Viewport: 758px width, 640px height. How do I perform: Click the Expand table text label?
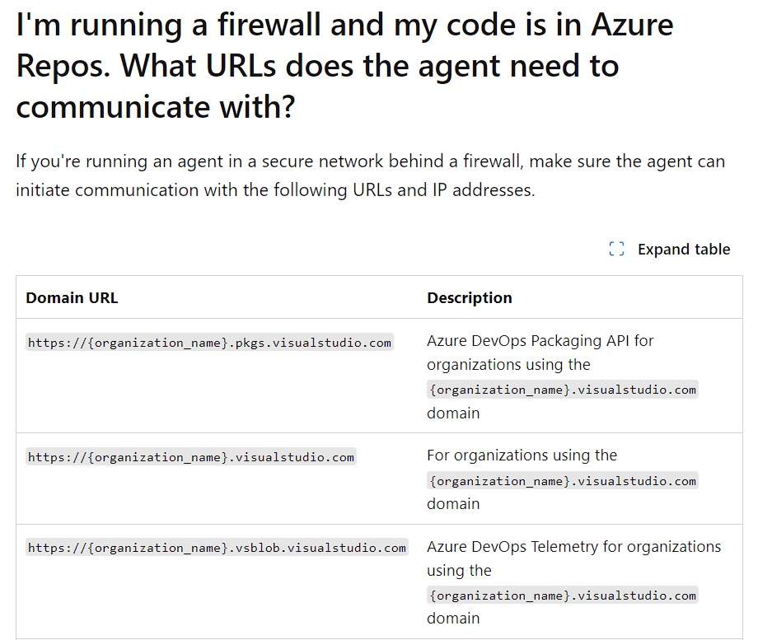684,250
